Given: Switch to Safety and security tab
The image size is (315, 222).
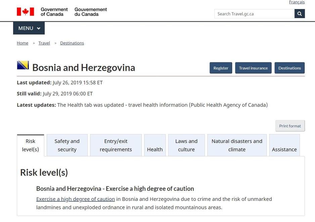Looking at the screenshot, I should point(67,145).
